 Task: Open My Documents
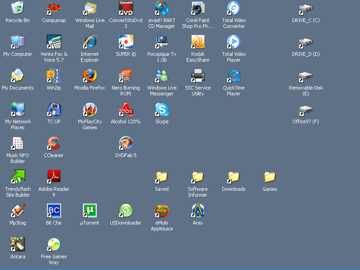tap(18, 76)
